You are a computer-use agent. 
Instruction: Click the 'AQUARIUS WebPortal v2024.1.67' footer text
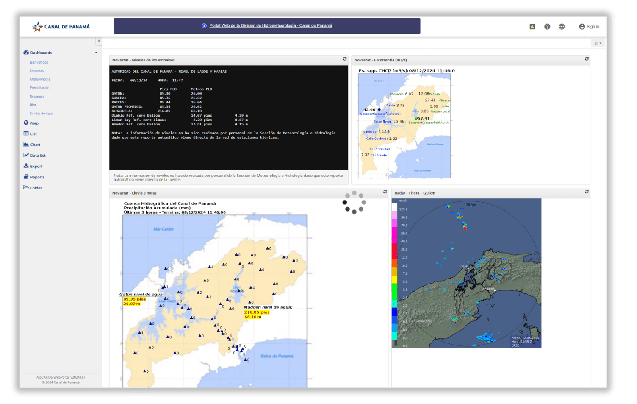[x=61, y=377]
